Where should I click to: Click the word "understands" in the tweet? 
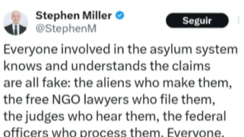pos(109,66)
